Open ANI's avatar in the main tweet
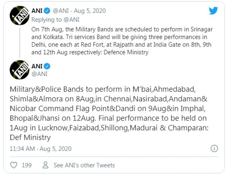The height and width of the screenshot is (177, 226). click(19, 70)
